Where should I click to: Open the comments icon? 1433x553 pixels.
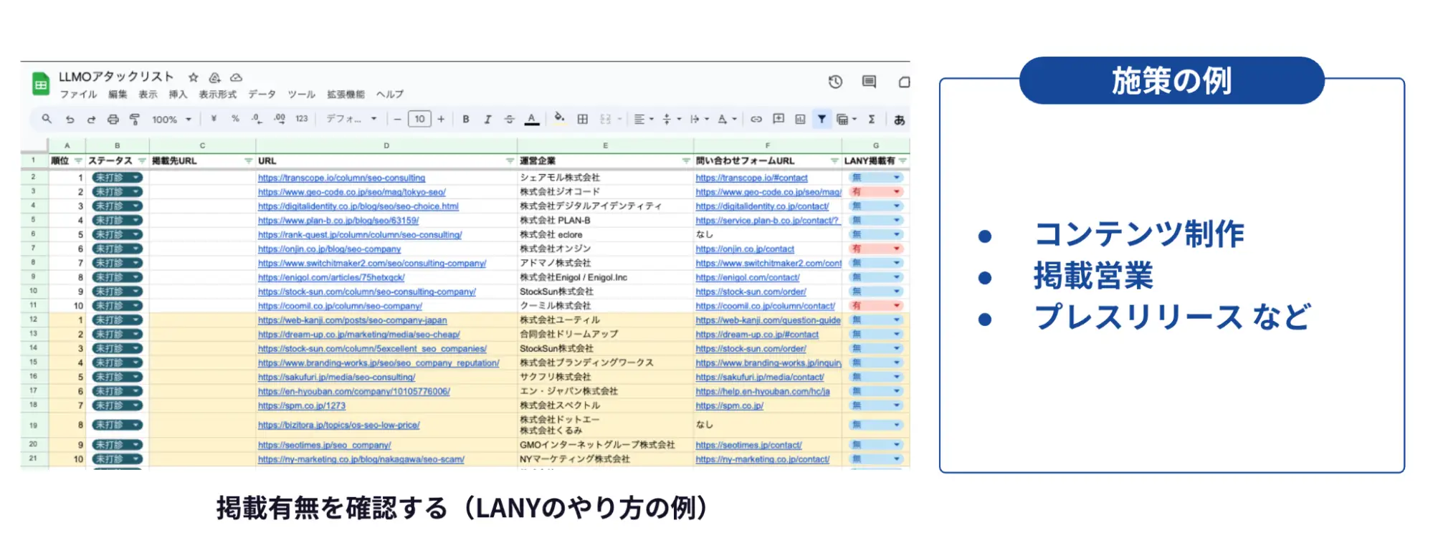click(869, 82)
